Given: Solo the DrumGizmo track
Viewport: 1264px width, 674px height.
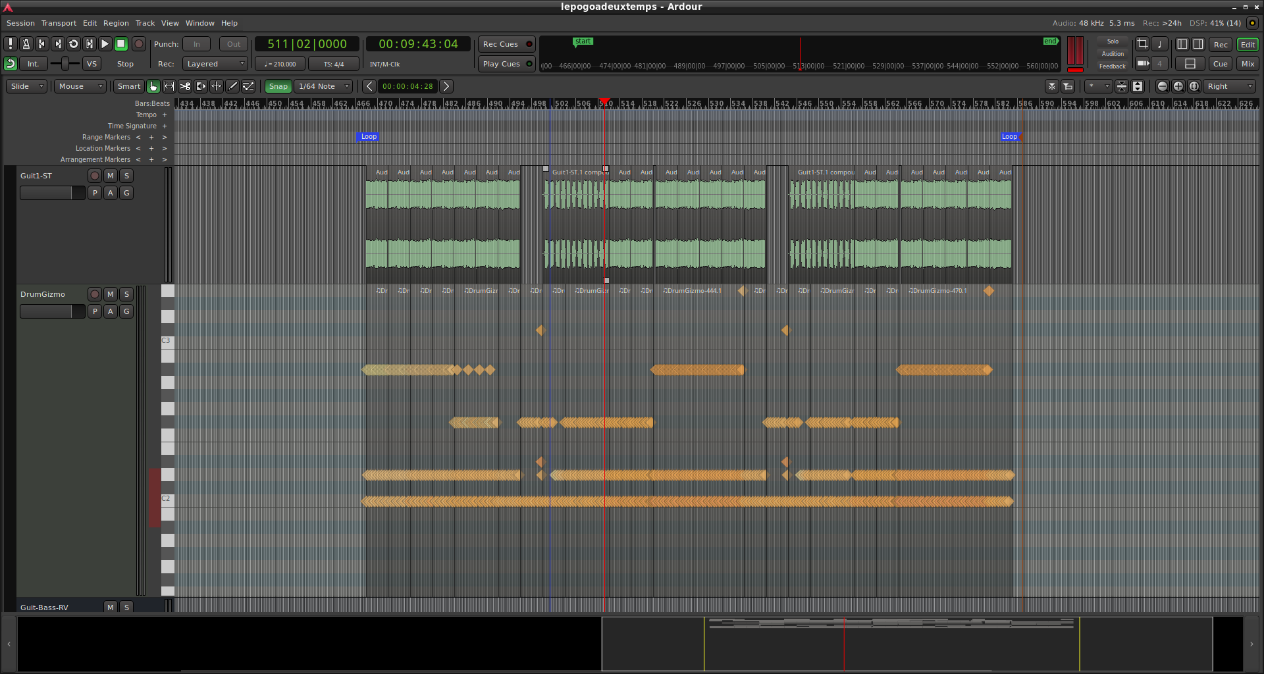Looking at the screenshot, I should pos(126,294).
